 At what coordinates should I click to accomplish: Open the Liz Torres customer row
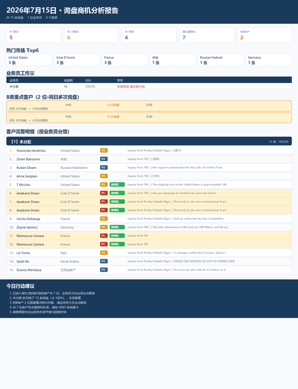[149, 253]
